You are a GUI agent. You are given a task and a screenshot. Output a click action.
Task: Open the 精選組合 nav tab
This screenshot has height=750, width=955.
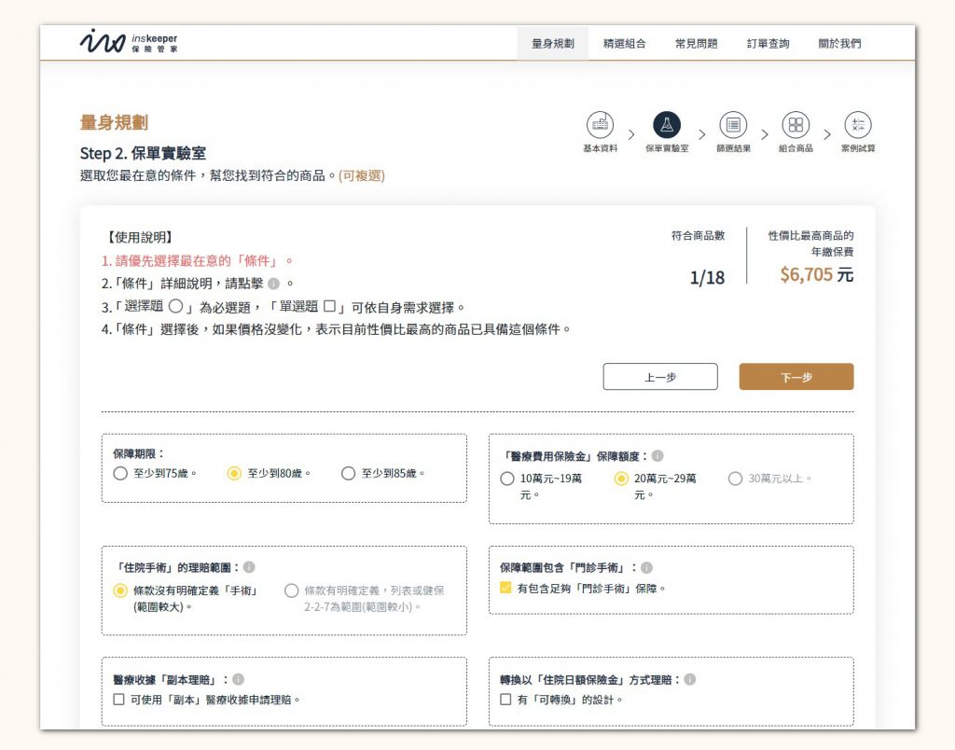coord(624,43)
